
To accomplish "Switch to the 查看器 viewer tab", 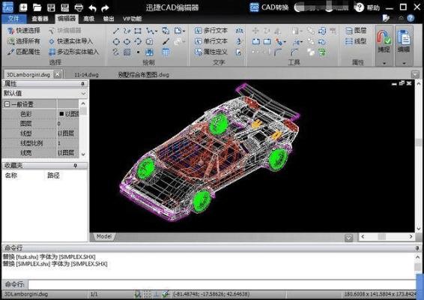I will tap(40, 19).
